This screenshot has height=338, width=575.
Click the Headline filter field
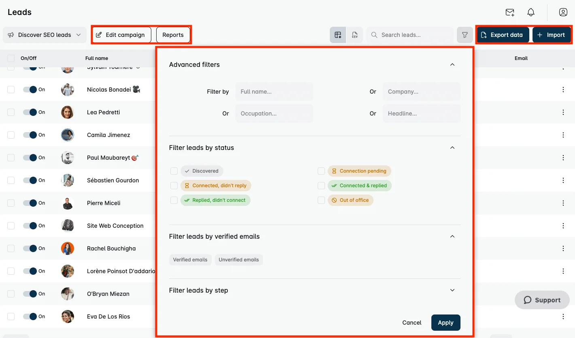tap(422, 113)
